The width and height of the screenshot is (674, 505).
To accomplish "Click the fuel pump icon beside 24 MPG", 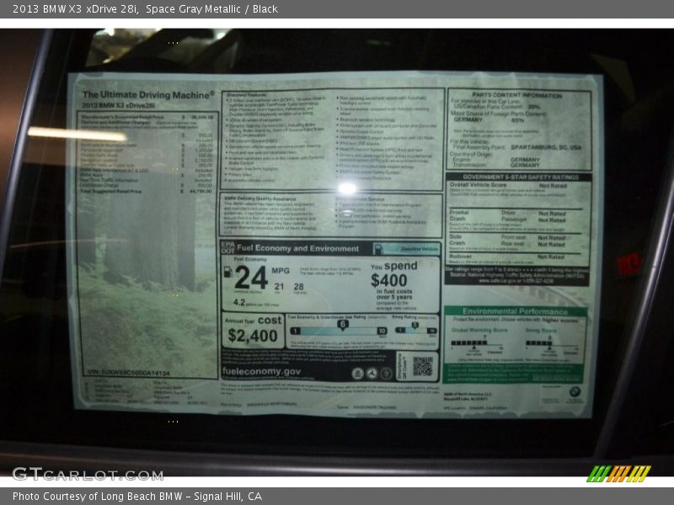I will [227, 271].
